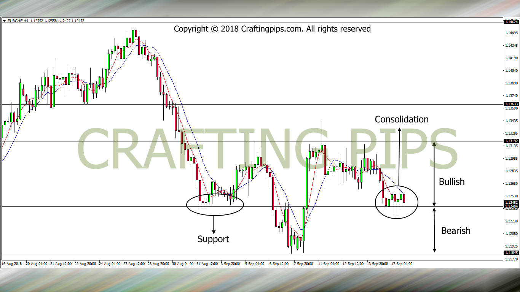Click the 3 Sep 20:00 time label
520x292 pixels.
230,263
